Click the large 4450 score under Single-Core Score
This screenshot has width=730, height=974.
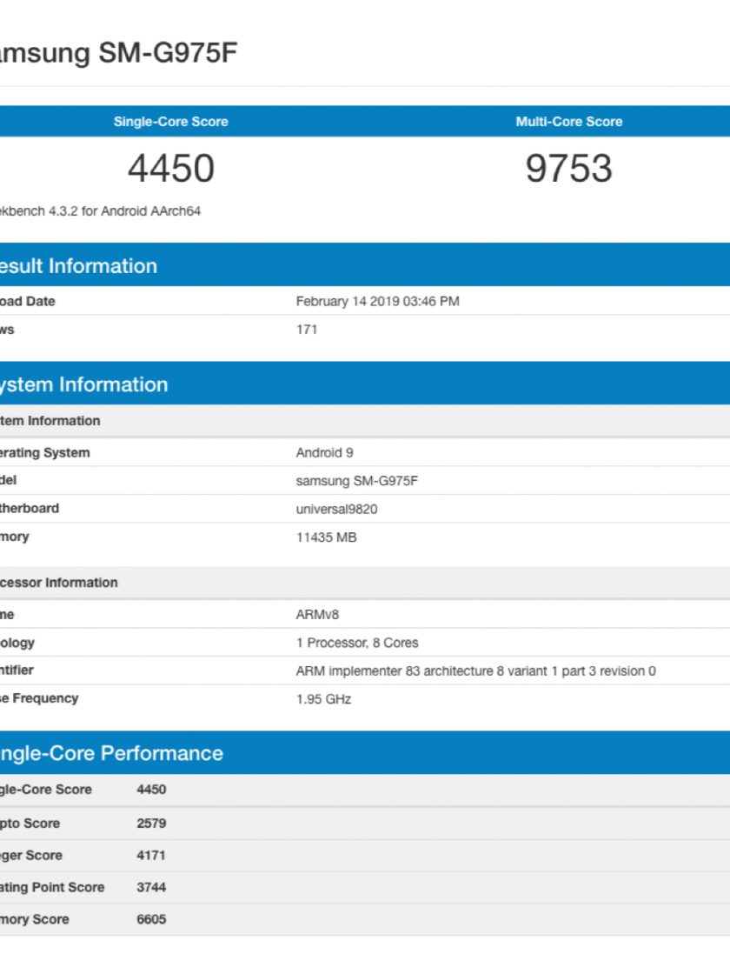pos(170,169)
